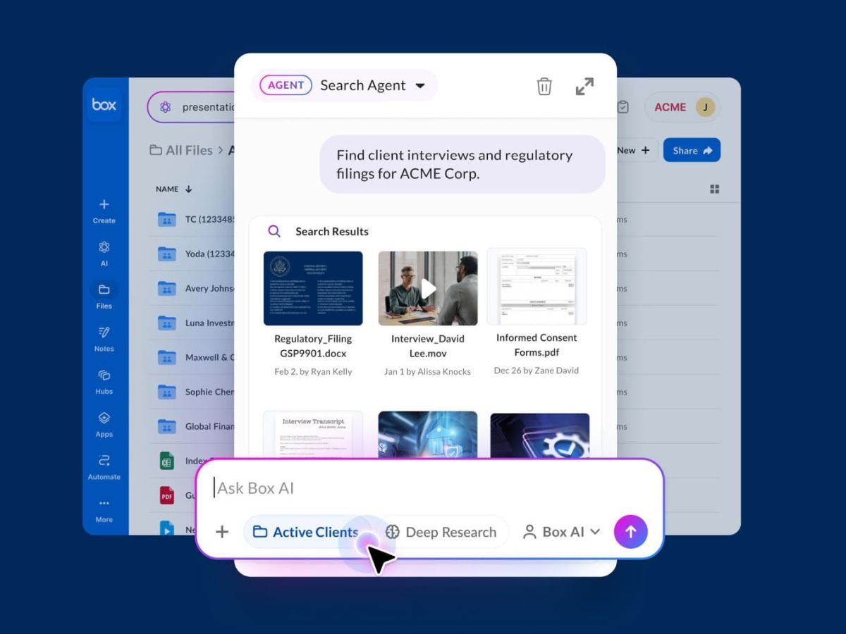Open the Interview Transcript document thumbnail
Image resolution: width=846 pixels, height=634 pixels.
coord(313,435)
